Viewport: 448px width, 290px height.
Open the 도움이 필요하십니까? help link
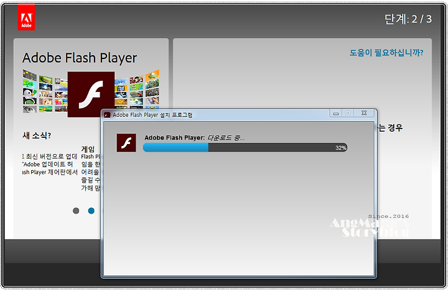(x=386, y=52)
